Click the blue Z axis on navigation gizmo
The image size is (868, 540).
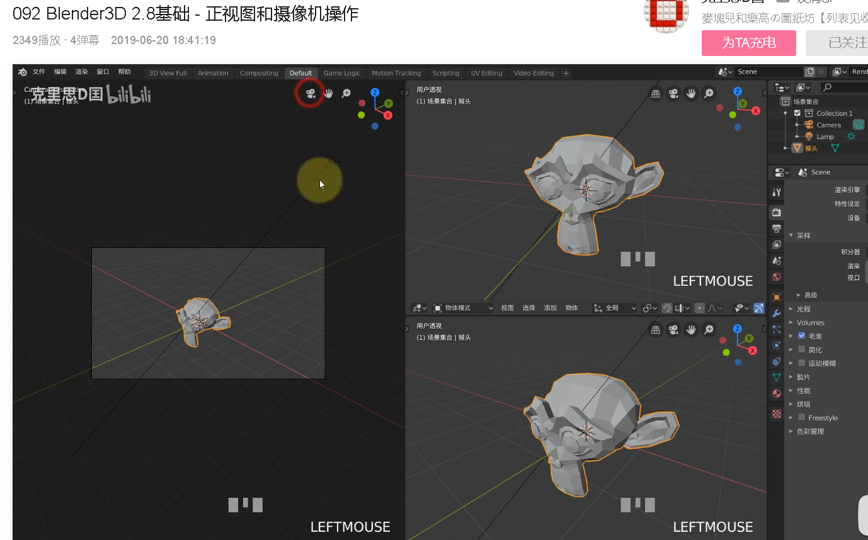[x=375, y=92]
